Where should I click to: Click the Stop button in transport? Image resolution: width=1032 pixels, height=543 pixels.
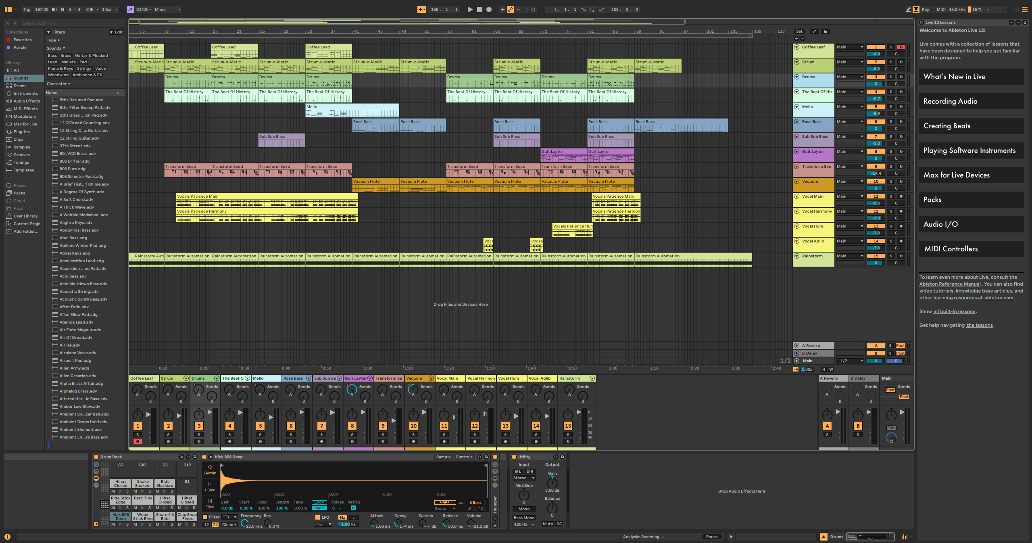(x=480, y=10)
